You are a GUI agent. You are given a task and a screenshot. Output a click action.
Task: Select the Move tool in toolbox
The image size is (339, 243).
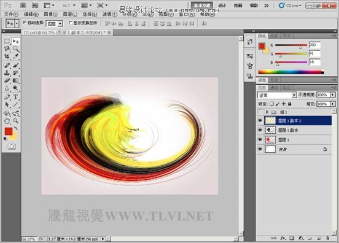(15, 41)
